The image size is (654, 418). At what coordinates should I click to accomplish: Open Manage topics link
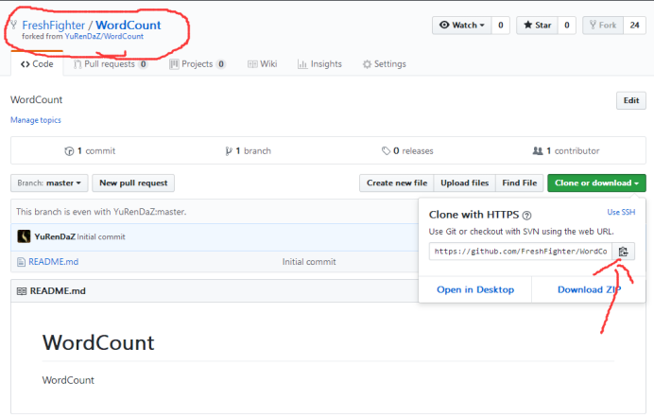pyautogui.click(x=36, y=120)
